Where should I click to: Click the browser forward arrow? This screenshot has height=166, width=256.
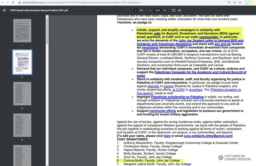click(8, 3)
